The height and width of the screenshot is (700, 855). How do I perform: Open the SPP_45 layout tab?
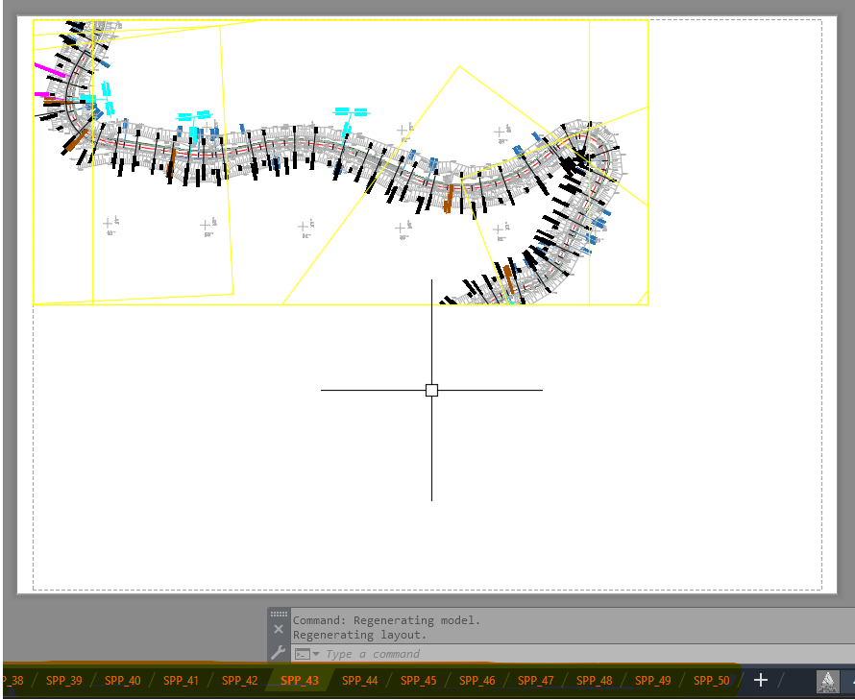[418, 681]
